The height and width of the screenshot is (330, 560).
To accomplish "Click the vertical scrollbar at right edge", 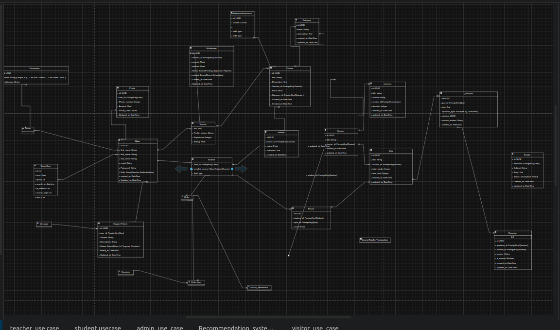I will pyautogui.click(x=556, y=146).
